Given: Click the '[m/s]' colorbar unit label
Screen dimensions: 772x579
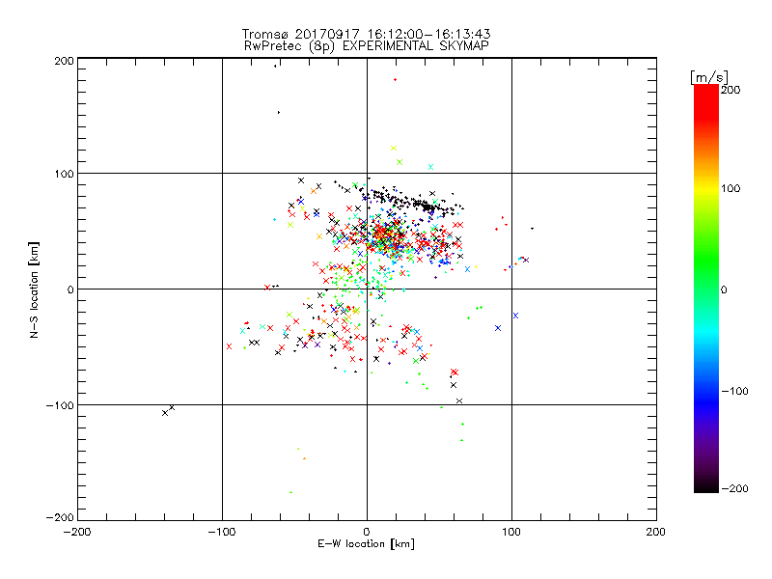Looking at the screenshot, I should pyautogui.click(x=709, y=77).
